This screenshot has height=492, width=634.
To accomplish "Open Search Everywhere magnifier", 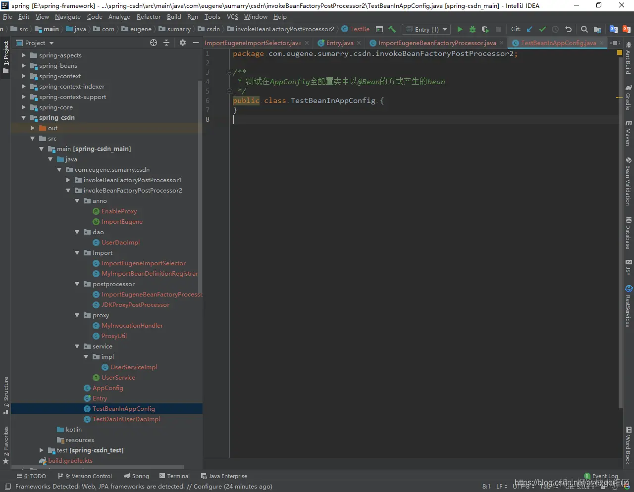I will [x=584, y=29].
